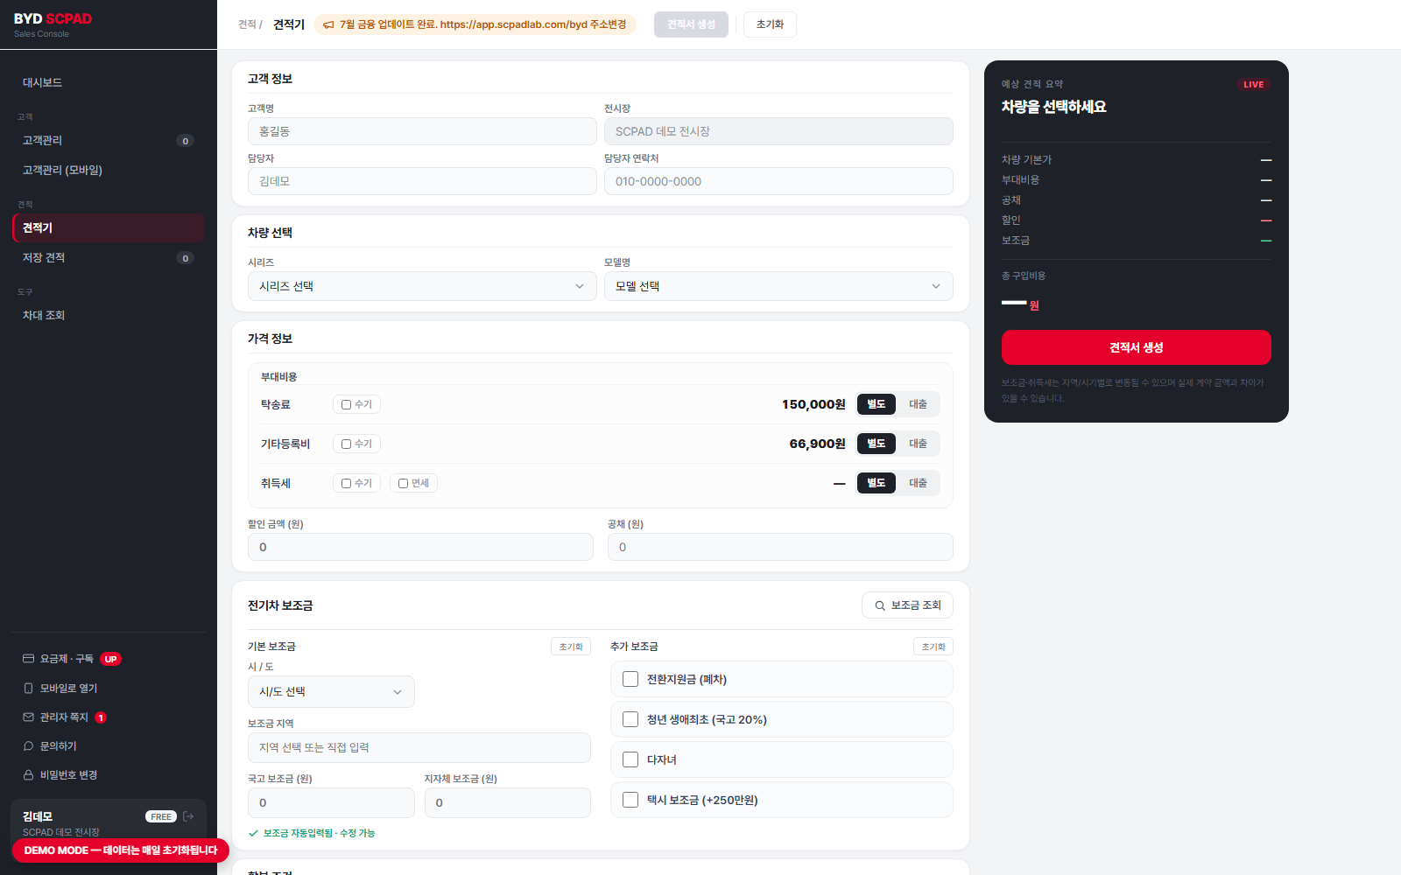Focus the 공채 (원) field
The image size is (1401, 875).
coord(780,547)
